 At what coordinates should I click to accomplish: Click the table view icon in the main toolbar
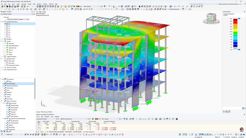[40, 6]
